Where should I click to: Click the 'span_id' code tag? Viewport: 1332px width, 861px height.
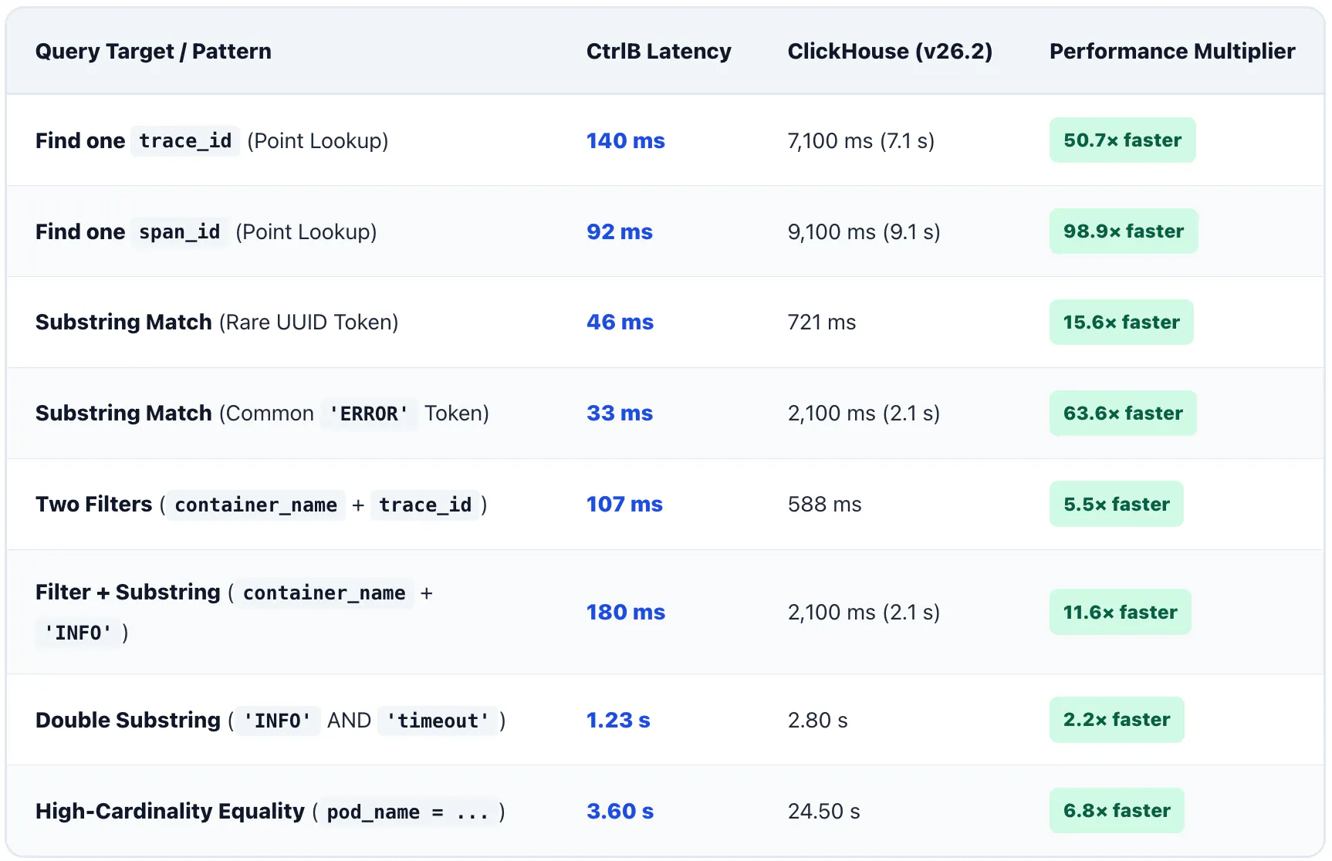click(x=179, y=232)
